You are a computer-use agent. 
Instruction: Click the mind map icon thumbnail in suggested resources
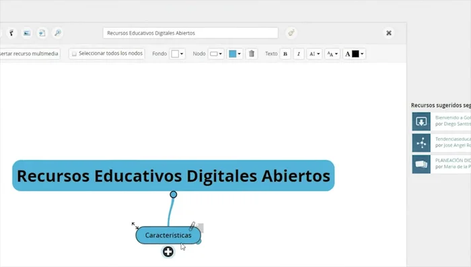point(421,143)
